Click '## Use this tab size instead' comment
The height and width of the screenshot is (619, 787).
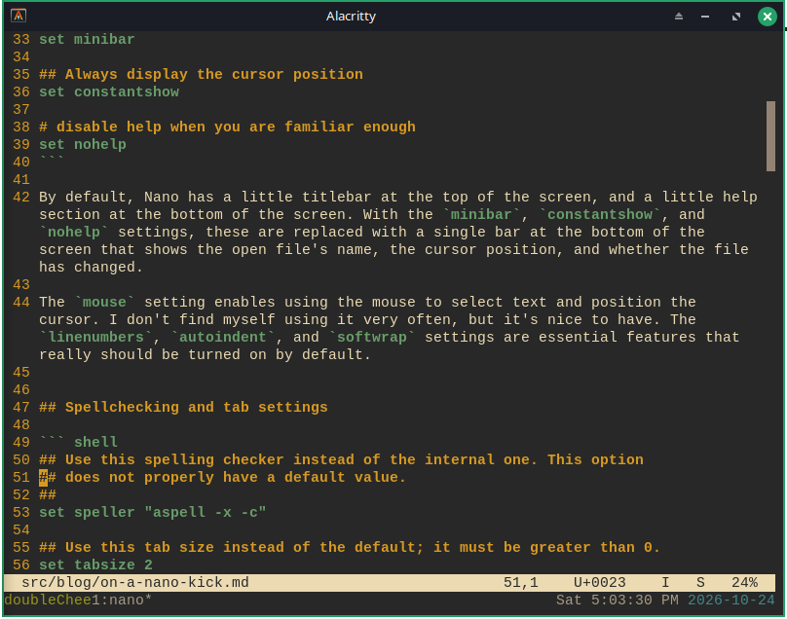coord(350,547)
